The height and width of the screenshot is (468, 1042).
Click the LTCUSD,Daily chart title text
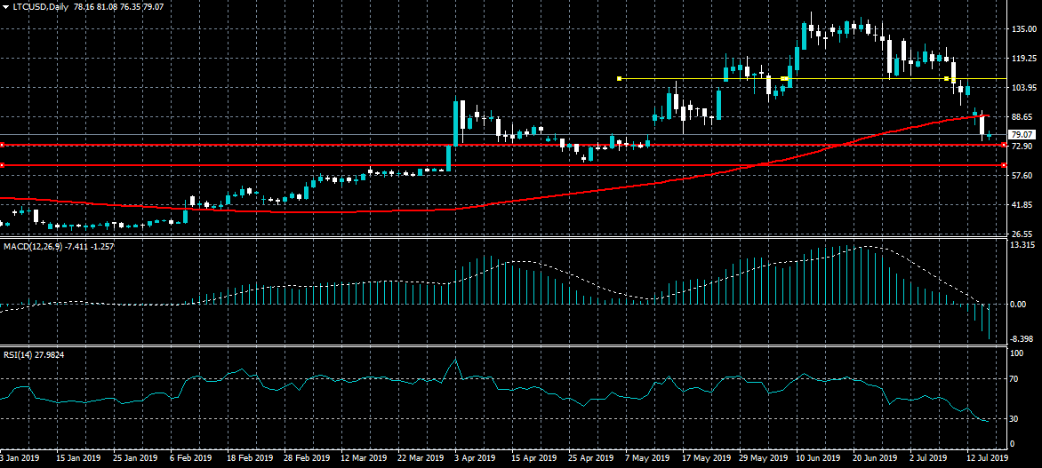42,6
